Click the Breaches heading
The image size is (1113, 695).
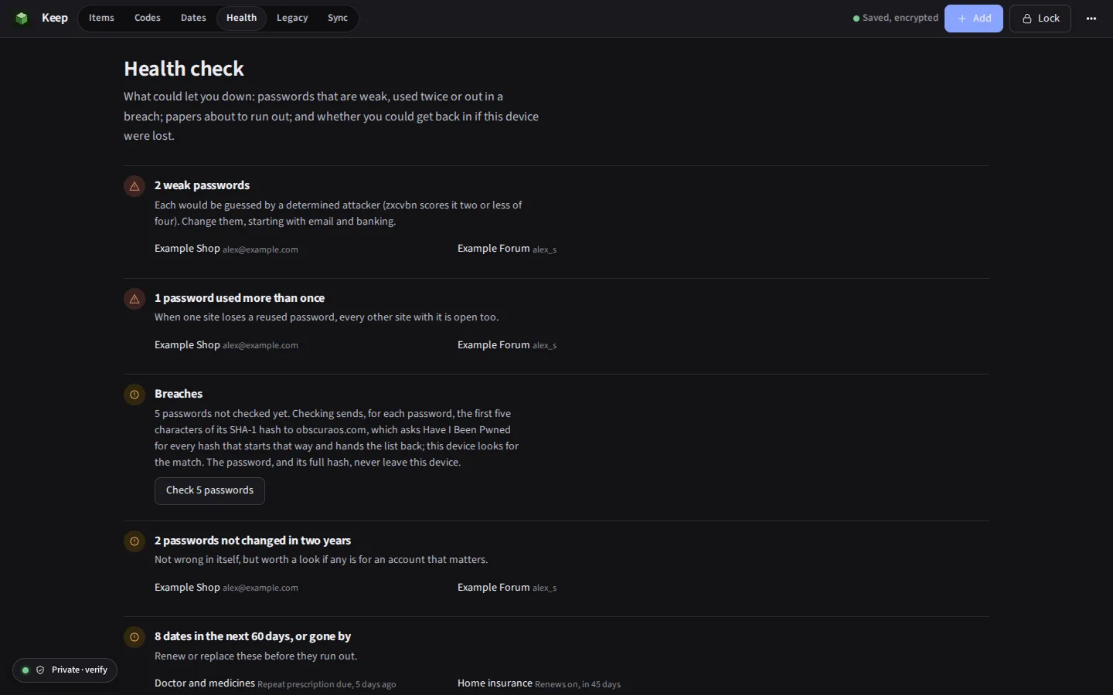coord(179,394)
